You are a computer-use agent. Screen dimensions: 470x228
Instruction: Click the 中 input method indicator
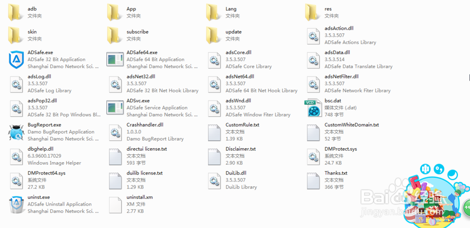425,169
